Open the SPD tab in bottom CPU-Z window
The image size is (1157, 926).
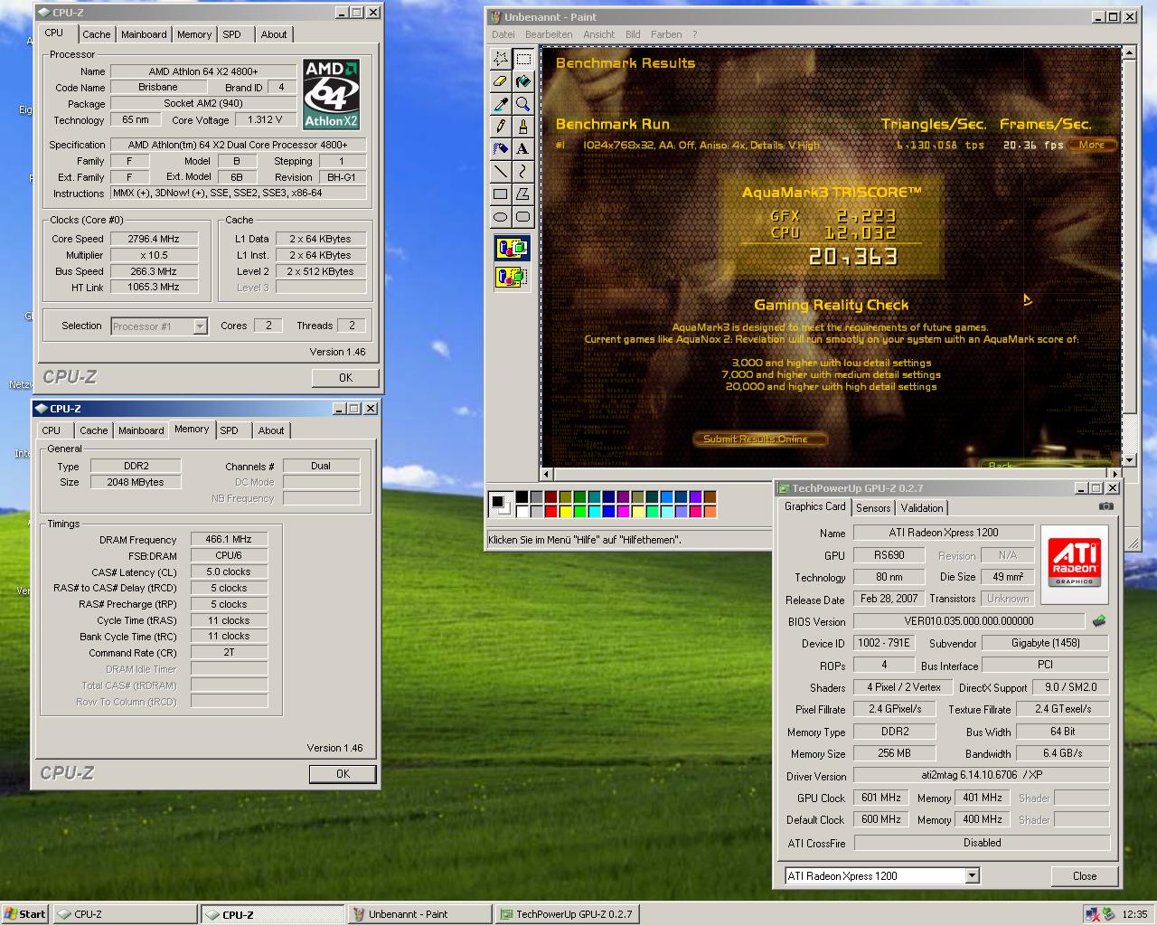(230, 430)
